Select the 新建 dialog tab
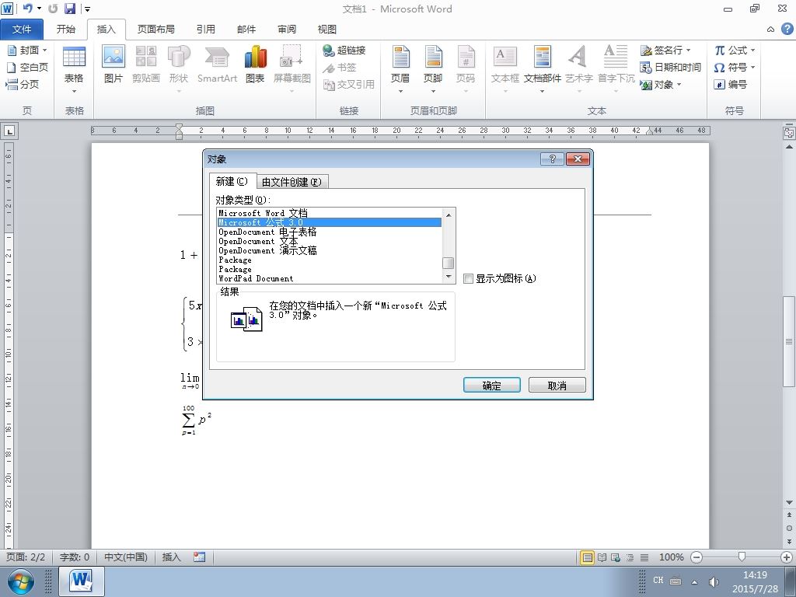The height and width of the screenshot is (597, 796). (x=232, y=181)
